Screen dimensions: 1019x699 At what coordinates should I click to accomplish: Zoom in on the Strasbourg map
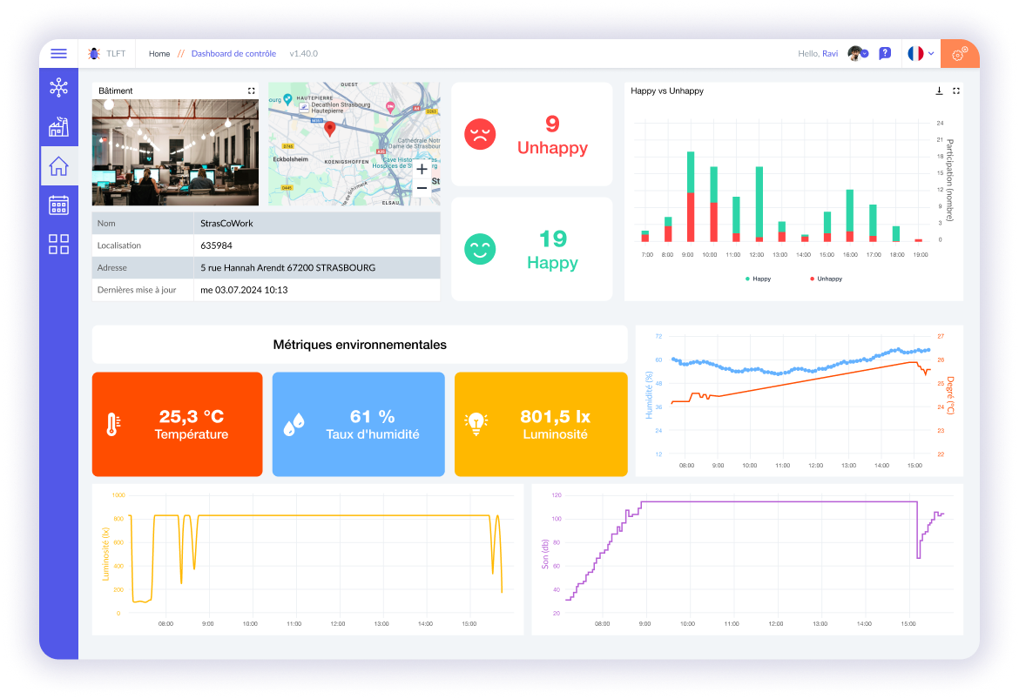pos(422,169)
